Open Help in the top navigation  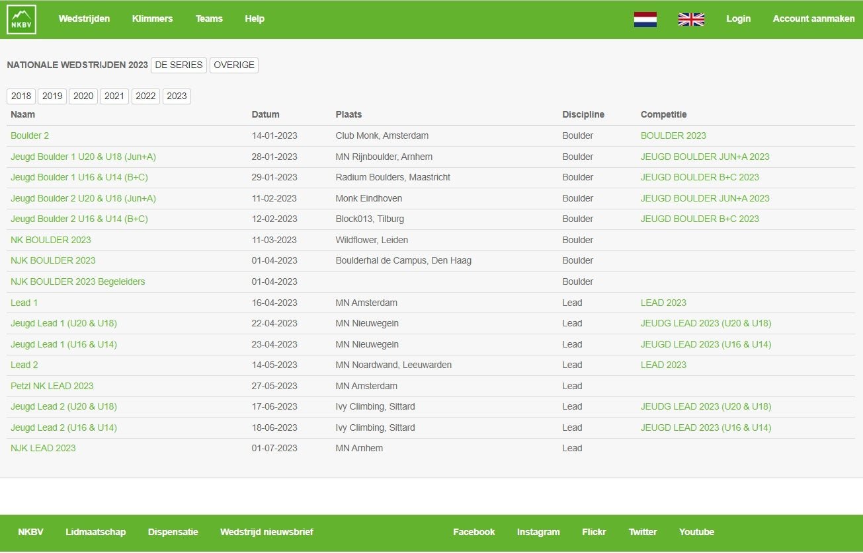[x=255, y=18]
